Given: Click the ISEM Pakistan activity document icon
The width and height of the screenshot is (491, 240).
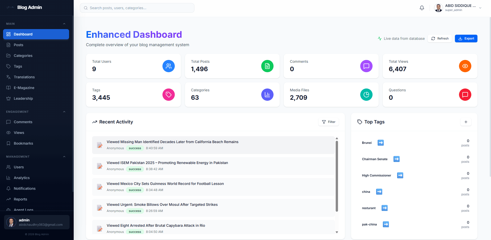Looking at the screenshot, I should 100,166.
